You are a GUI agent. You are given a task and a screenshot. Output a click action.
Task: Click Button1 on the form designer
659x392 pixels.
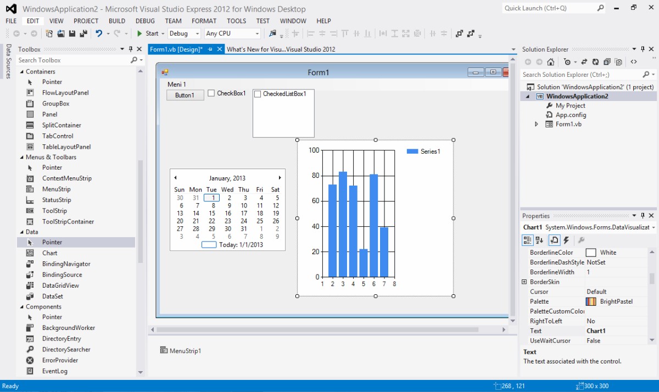tap(185, 95)
